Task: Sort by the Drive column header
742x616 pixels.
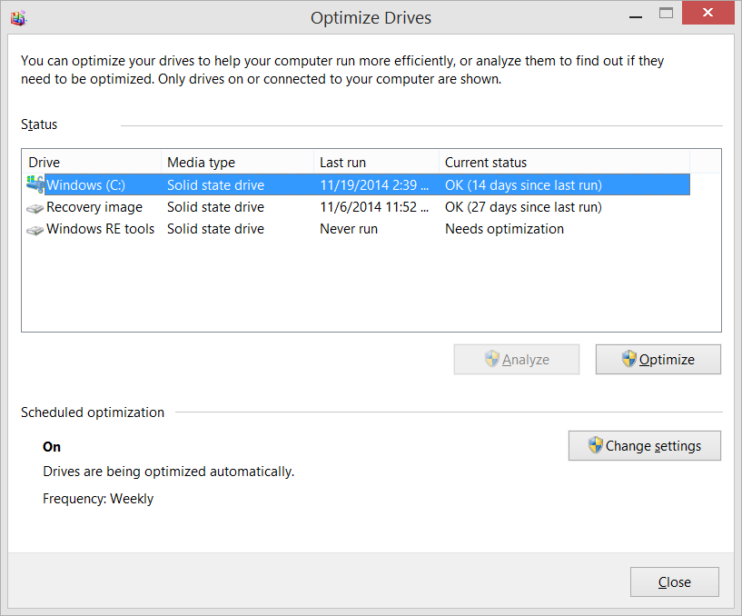Action: coord(91,163)
